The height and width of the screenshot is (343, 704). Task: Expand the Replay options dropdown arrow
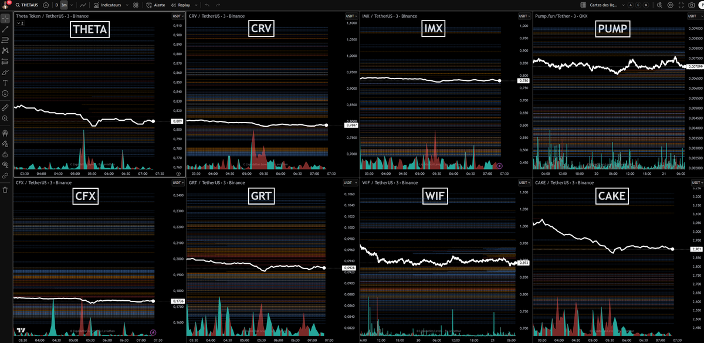(x=195, y=5)
